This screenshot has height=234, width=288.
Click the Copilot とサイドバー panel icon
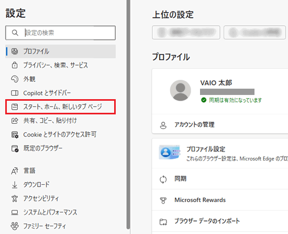click(15, 93)
